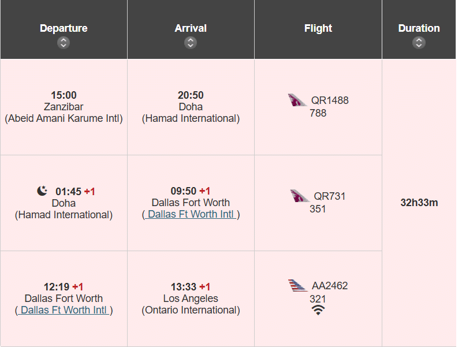Click the overnight moon icon near 01:45
This screenshot has width=462, height=347.
click(42, 191)
